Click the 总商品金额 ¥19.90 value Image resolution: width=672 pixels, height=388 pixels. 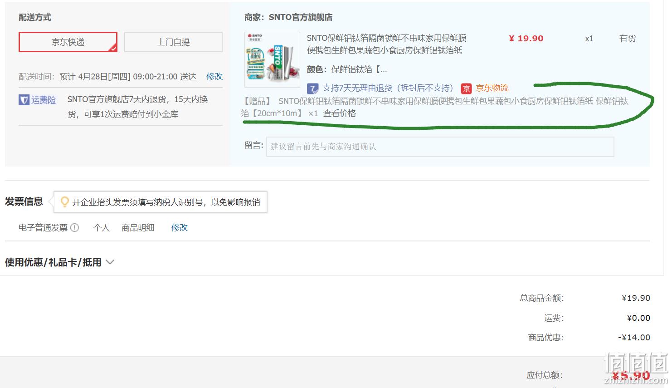click(636, 298)
